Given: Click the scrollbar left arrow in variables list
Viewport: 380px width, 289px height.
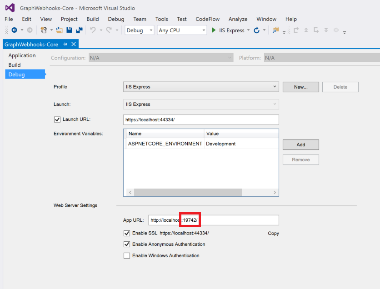Looking at the screenshot, I should [x=130, y=192].
